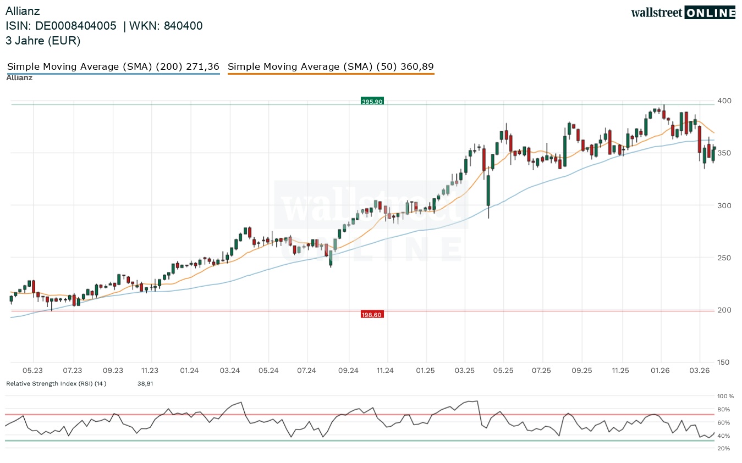Select the 3 Jahre (EUR) timeframe text
The width and height of the screenshot is (742, 463).
tap(43, 40)
